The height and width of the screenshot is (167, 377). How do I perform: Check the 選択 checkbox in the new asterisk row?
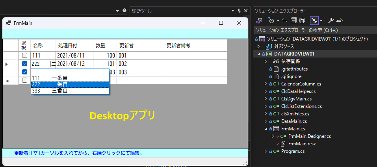24,80
